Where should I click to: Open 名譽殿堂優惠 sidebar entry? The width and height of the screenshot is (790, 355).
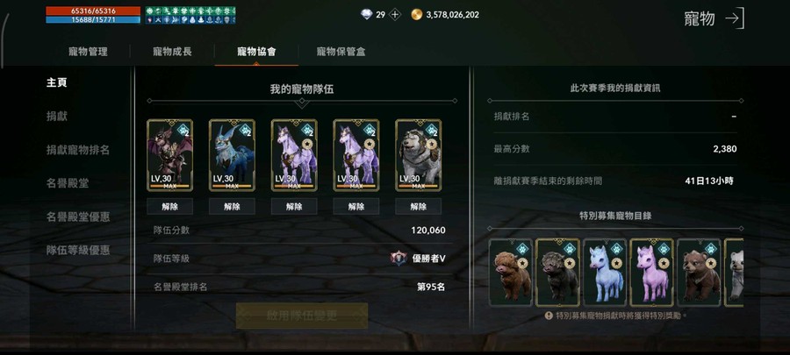point(78,217)
